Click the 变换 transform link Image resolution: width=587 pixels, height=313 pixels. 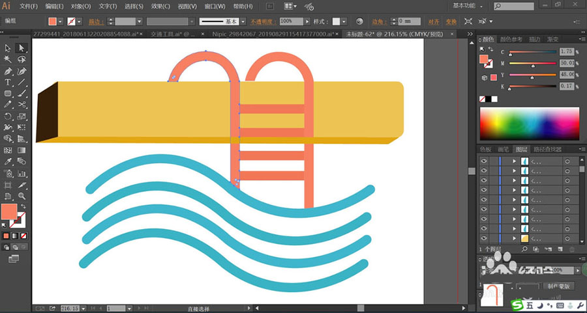(x=450, y=21)
